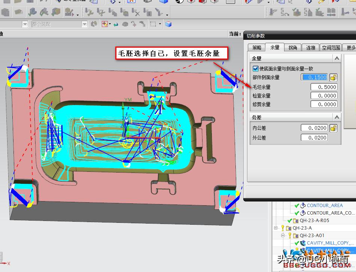Image resolution: width=356 pixels, height=272 pixels.
Task: Collapse the QH-23-A01 tree node
Action: (x=283, y=235)
